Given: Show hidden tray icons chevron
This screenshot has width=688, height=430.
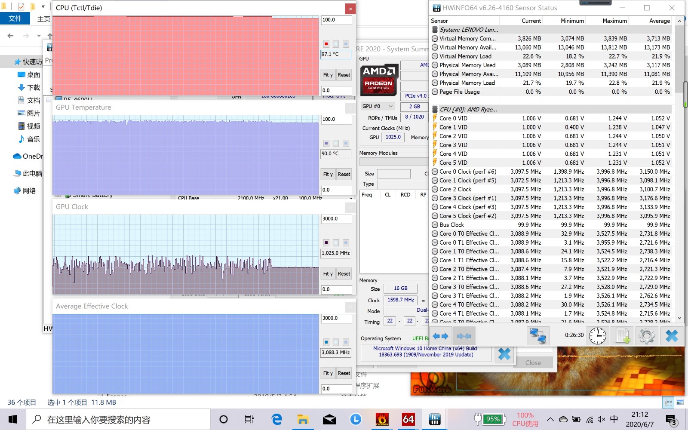Looking at the screenshot, I should click(550, 419).
